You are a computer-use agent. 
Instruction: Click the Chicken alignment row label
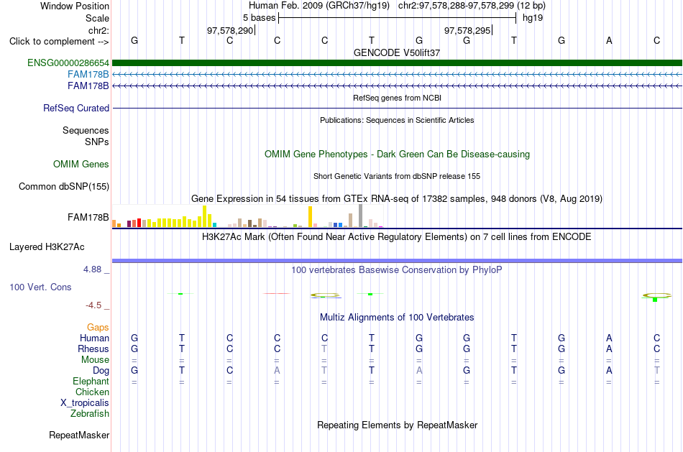[92, 392]
